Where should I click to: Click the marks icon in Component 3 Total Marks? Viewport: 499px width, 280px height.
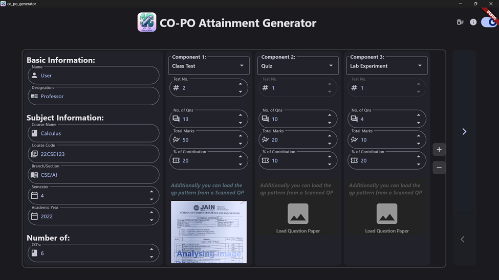tap(354, 139)
